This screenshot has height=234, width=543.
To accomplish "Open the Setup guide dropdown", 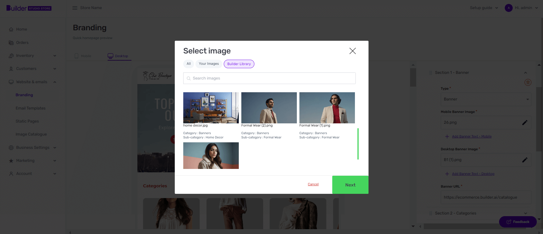I will coord(484,8).
